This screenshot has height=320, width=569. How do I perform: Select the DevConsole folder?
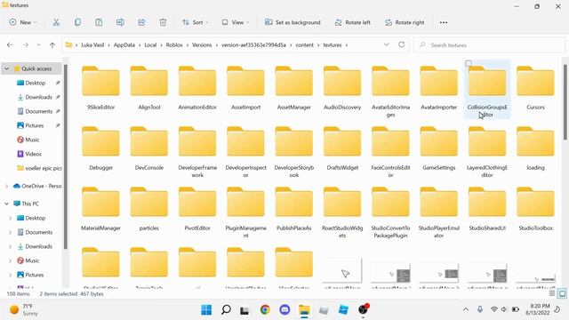click(x=148, y=148)
